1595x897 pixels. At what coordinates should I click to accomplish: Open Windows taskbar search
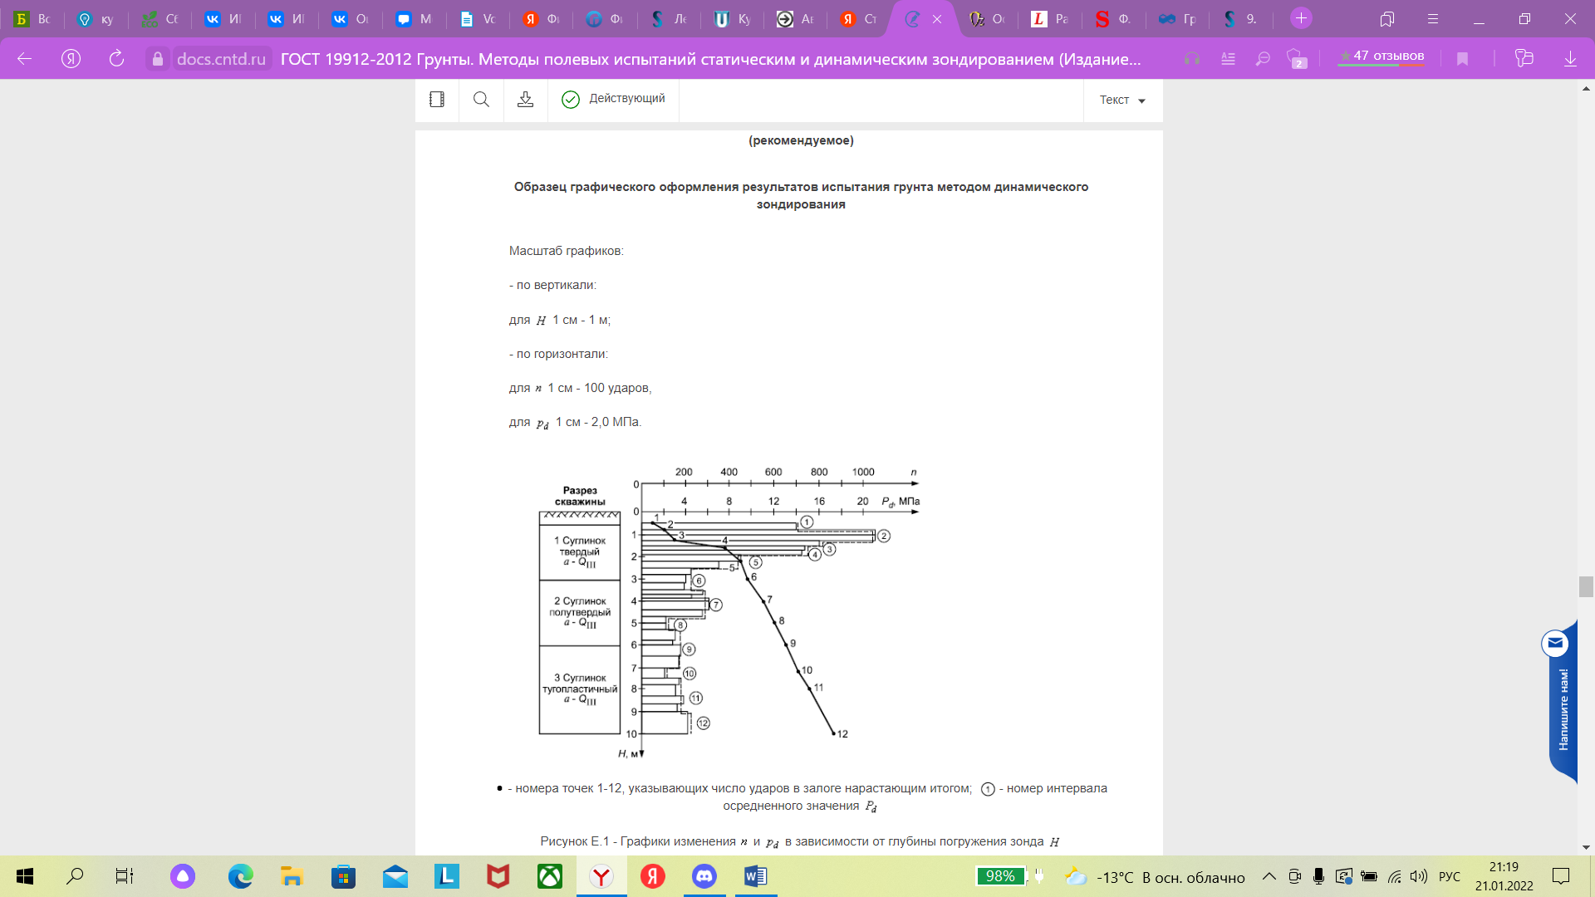(75, 876)
